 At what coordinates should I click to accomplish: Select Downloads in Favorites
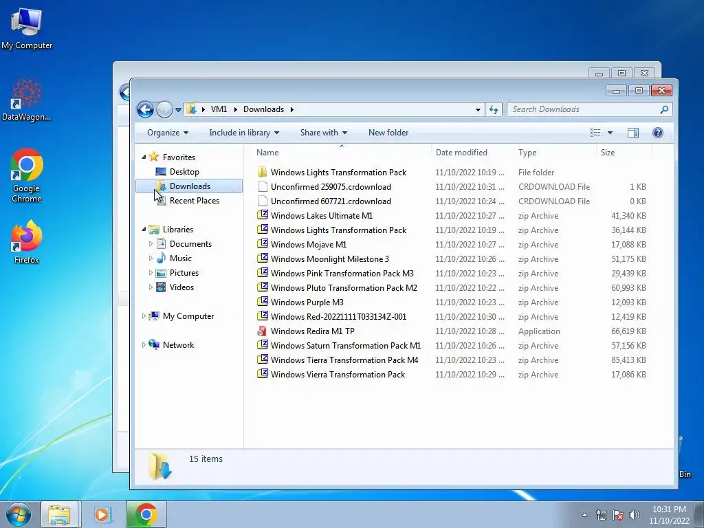pos(189,186)
